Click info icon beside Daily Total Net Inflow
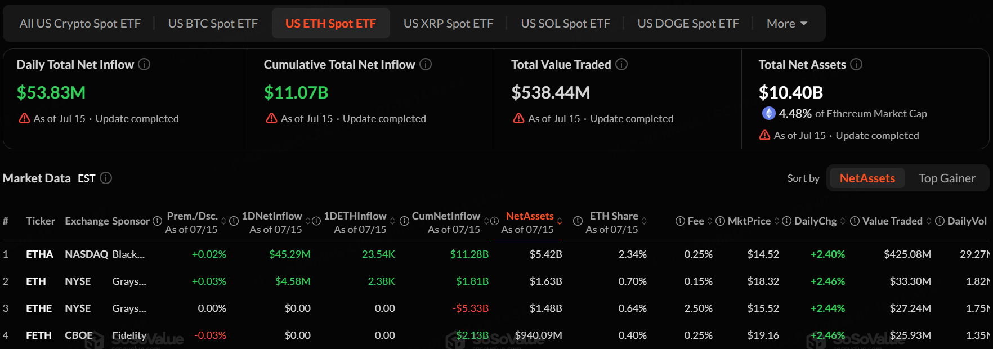Viewport: 993px width, 349px height. point(144,64)
